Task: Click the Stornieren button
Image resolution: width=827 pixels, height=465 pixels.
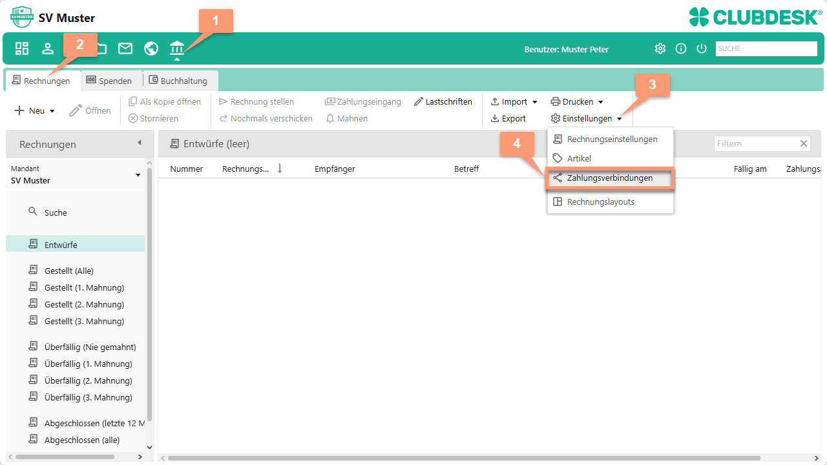Action: click(x=154, y=118)
